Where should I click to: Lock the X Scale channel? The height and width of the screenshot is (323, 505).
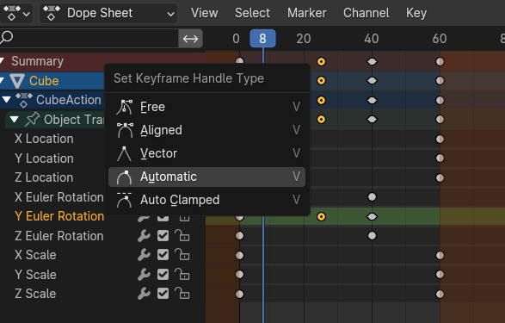click(x=182, y=255)
